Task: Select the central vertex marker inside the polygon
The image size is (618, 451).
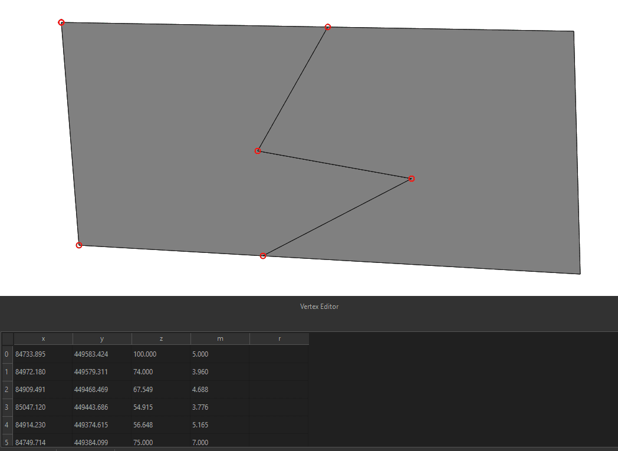Action: 257,151
